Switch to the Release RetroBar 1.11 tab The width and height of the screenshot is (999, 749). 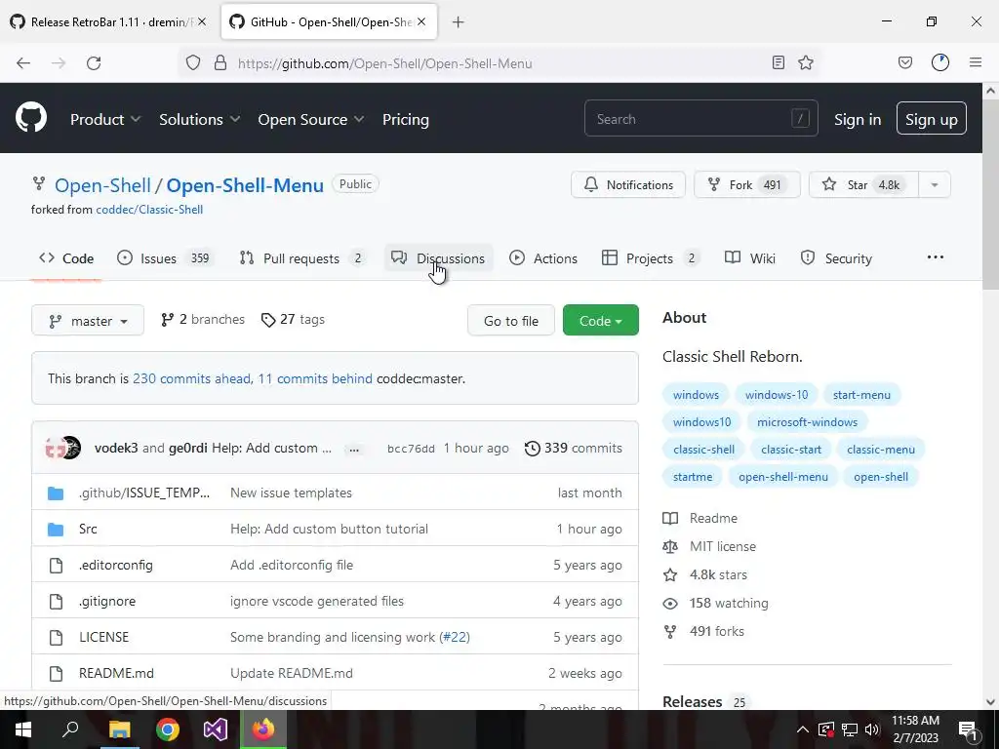click(108, 21)
